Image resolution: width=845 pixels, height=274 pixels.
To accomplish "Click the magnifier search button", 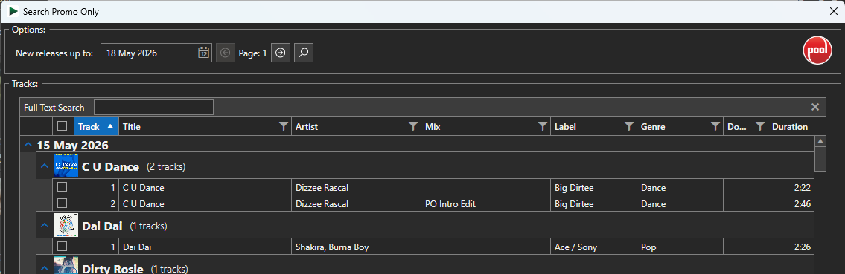I will pyautogui.click(x=304, y=53).
